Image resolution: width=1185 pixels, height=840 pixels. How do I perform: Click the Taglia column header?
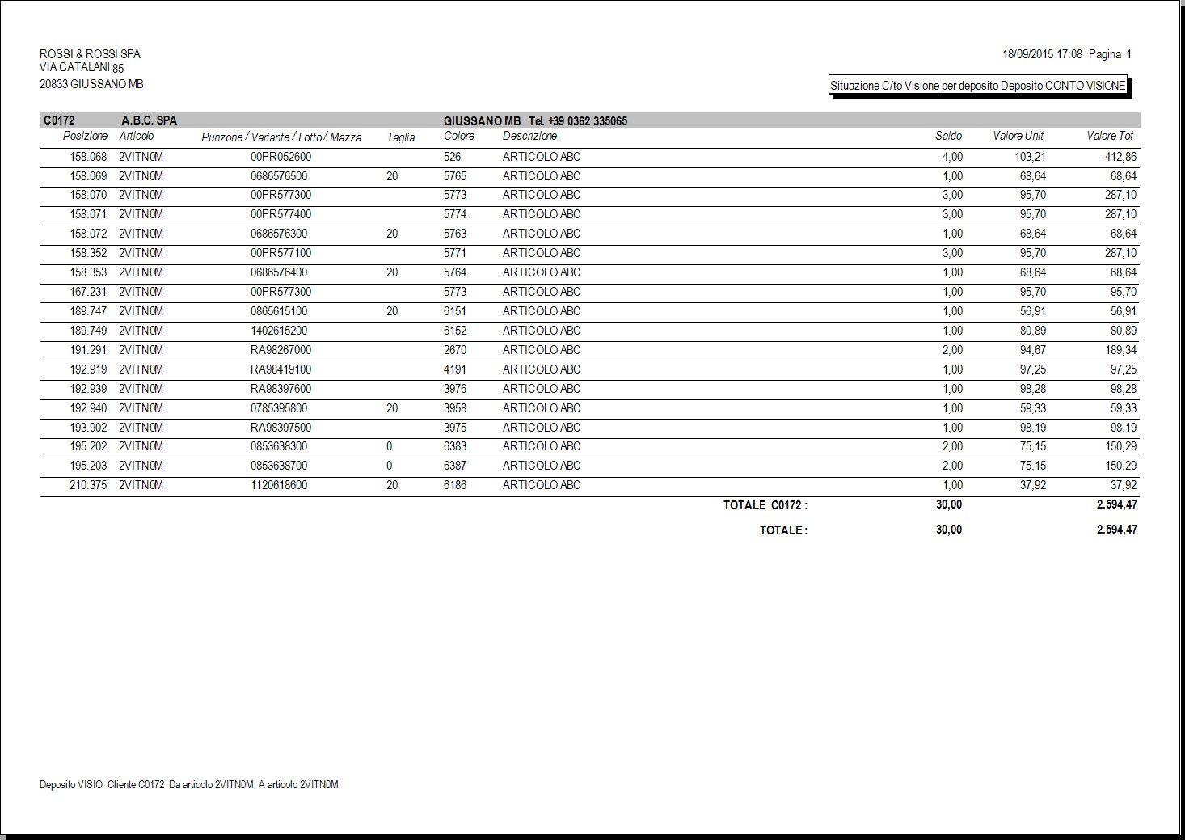pos(401,137)
